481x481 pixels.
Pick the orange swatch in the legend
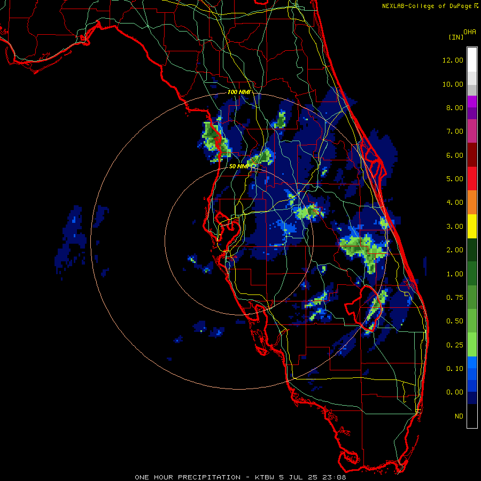point(472,203)
